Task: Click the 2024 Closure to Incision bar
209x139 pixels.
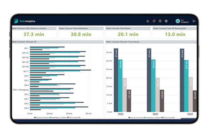Action: (116, 80)
